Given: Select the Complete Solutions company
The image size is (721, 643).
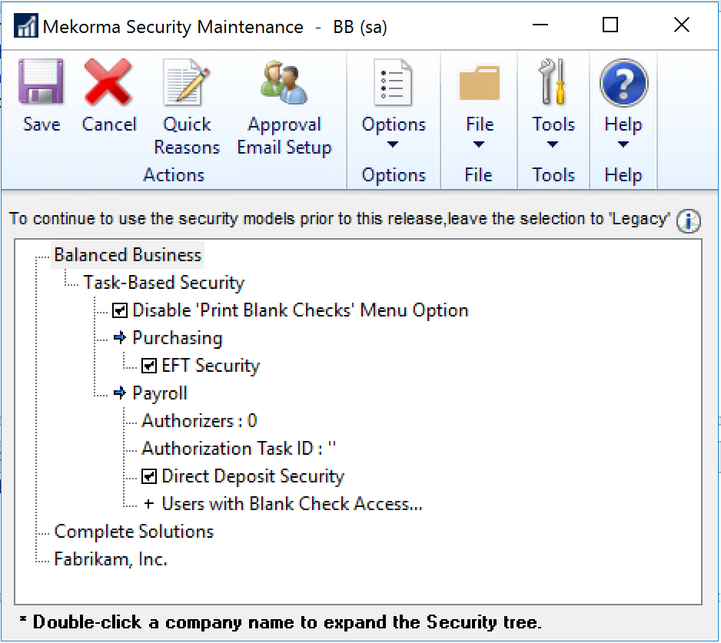Looking at the screenshot, I should pyautogui.click(x=134, y=532).
